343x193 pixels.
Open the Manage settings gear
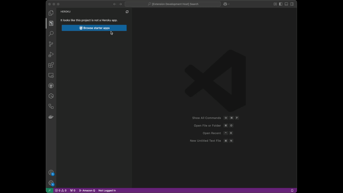(x=51, y=183)
